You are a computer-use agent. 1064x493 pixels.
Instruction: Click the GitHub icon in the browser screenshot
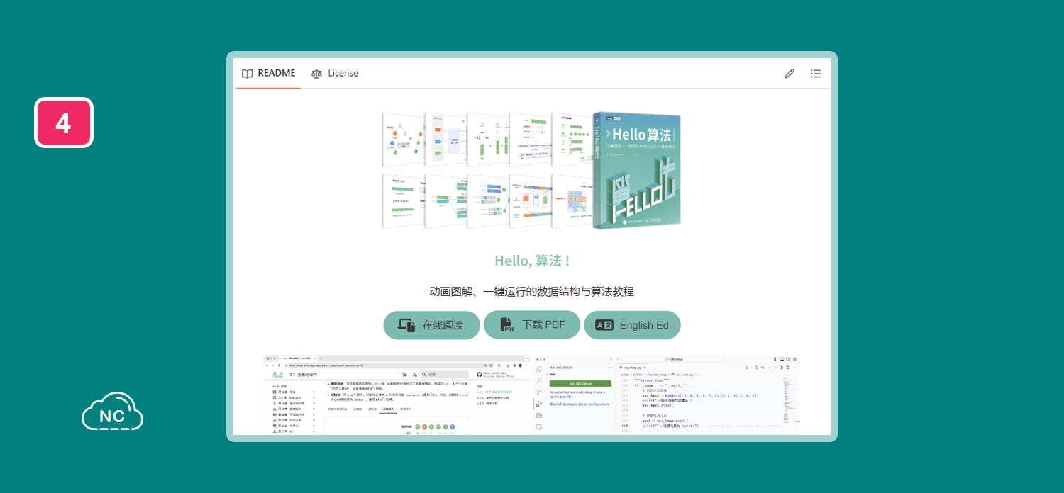(x=480, y=374)
